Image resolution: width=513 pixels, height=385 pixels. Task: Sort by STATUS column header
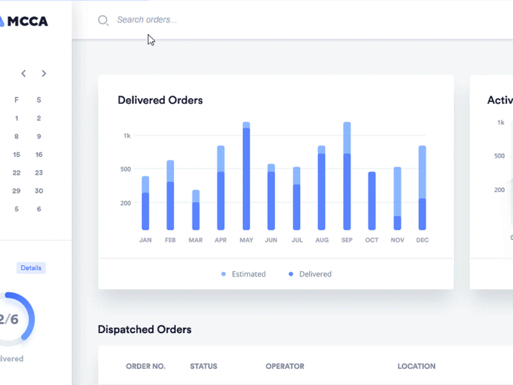pyautogui.click(x=203, y=366)
